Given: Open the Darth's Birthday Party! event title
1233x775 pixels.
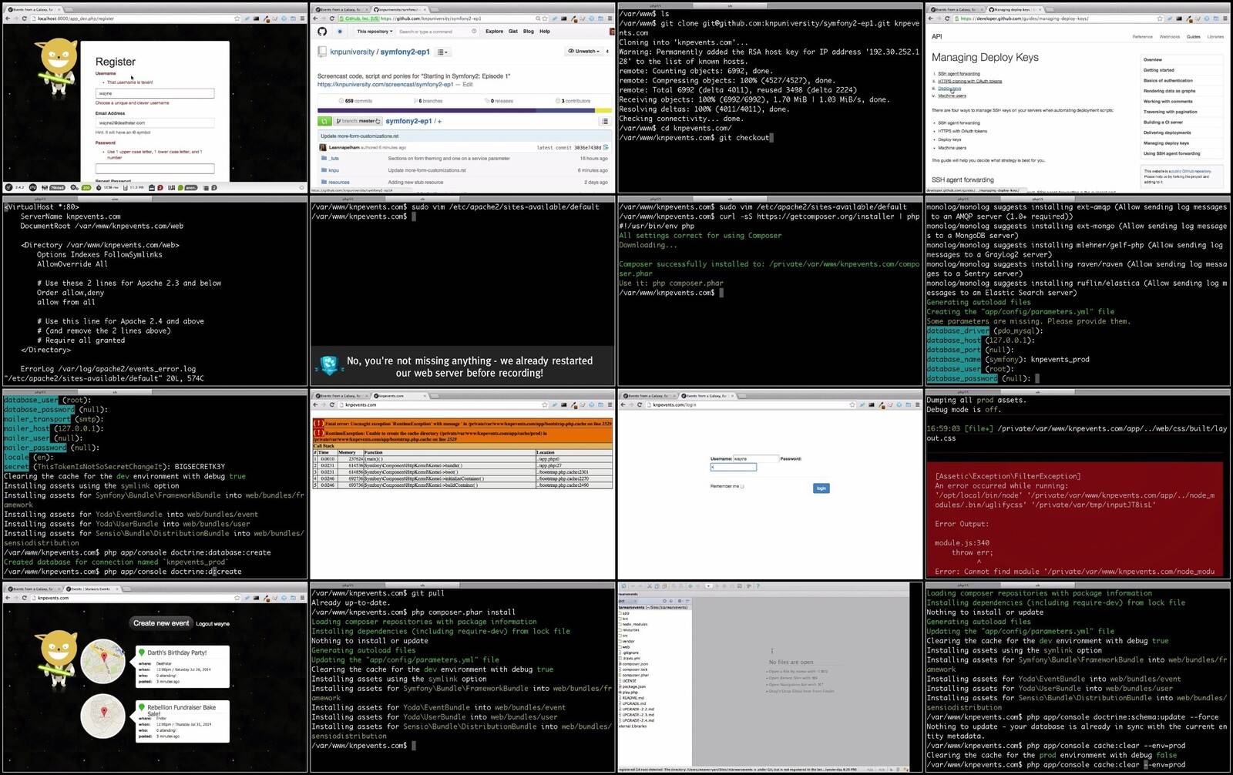Looking at the screenshot, I should 177,653.
